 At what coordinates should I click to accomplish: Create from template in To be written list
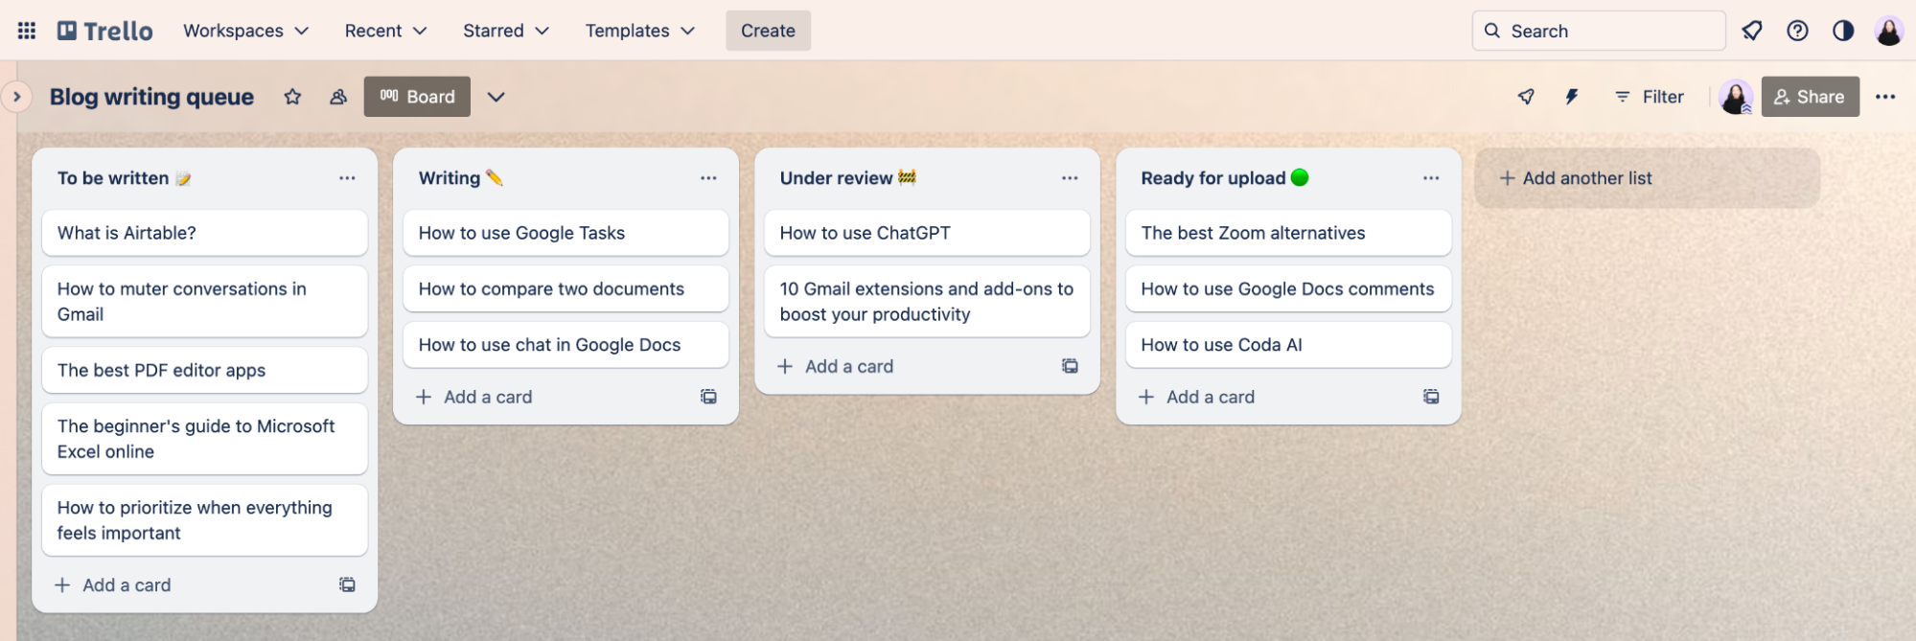pyautogui.click(x=347, y=584)
